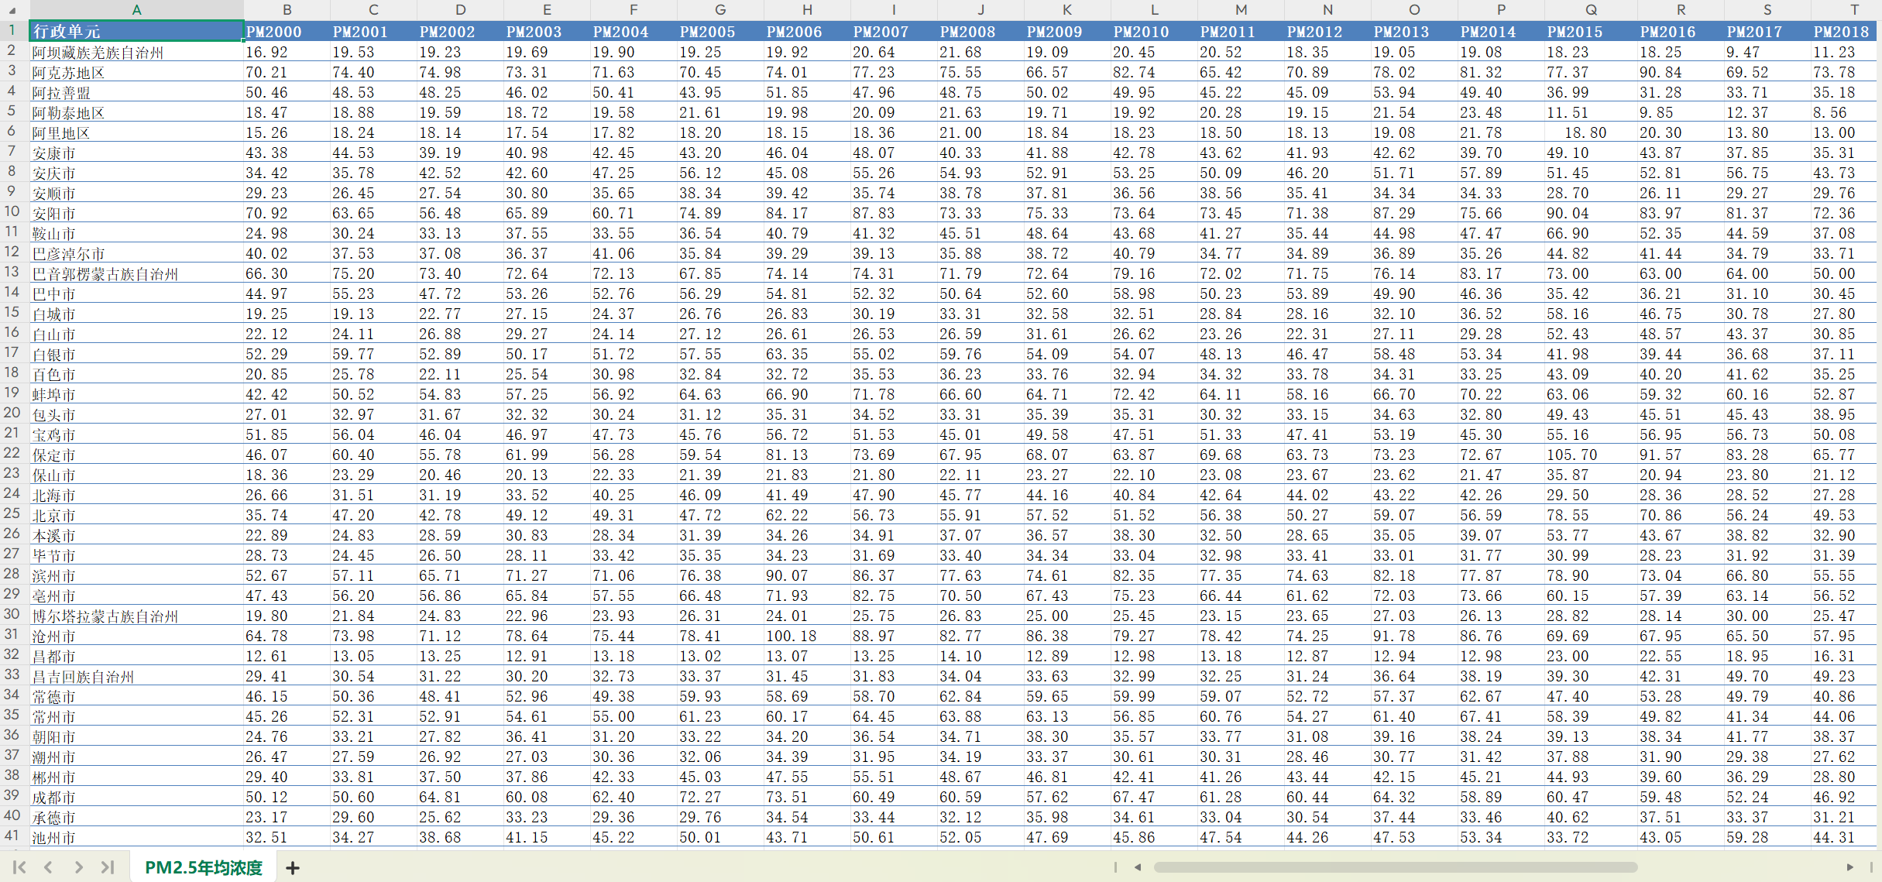
Task: Go to the previous worksheet
Action: tap(49, 867)
